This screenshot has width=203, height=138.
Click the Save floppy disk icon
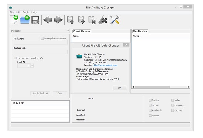coord(35,20)
